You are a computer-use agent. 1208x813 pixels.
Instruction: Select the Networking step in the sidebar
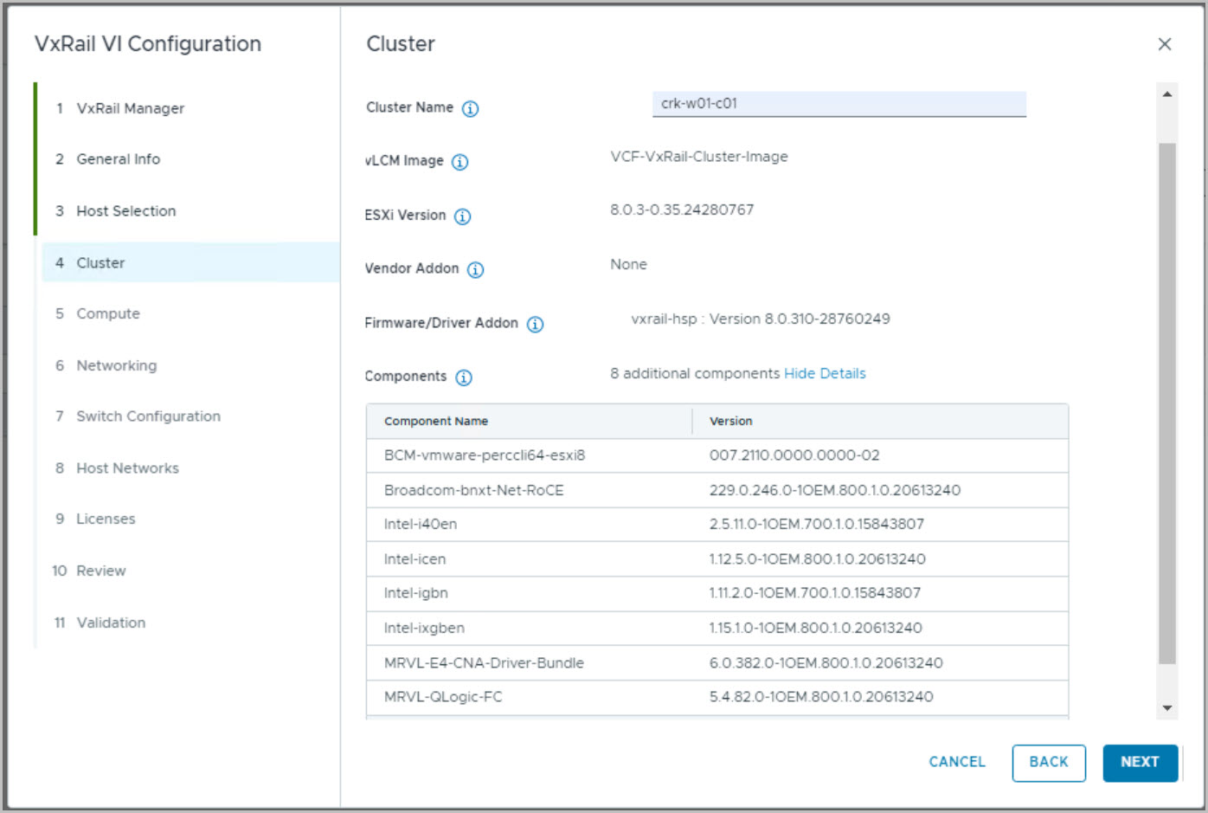point(116,365)
